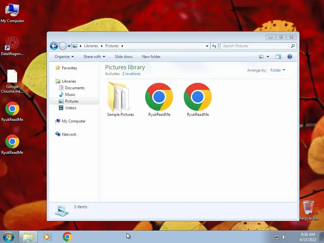Click Windows Explorer taskbar button

tap(28, 237)
